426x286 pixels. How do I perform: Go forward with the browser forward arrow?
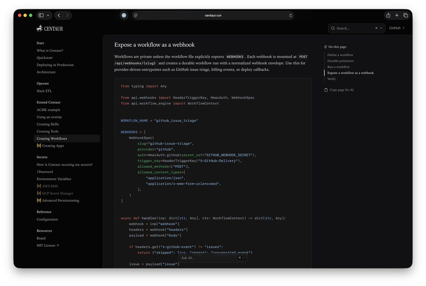67,15
